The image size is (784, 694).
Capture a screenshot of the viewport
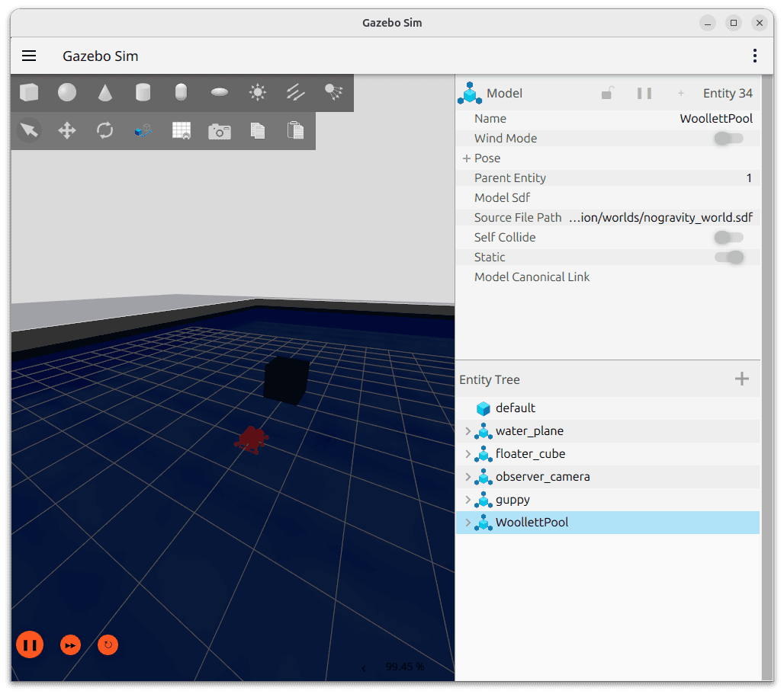(x=219, y=130)
